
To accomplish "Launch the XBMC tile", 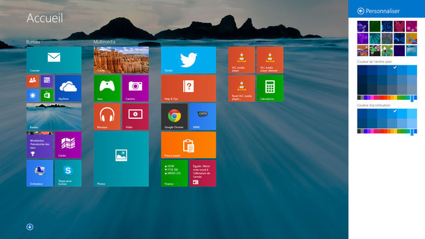I will click(x=203, y=116).
